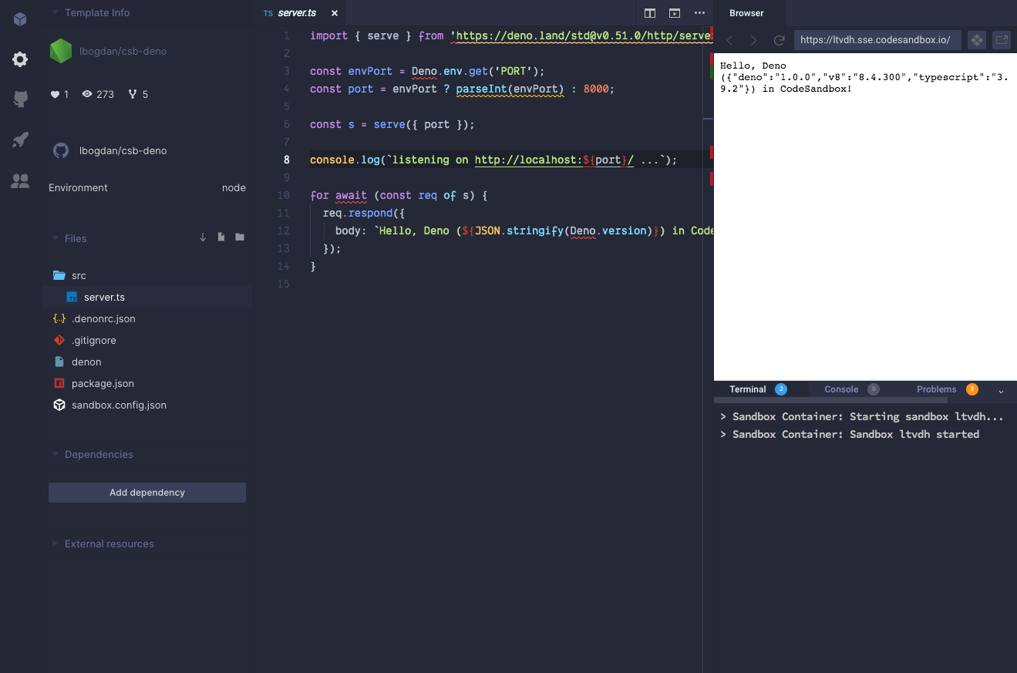Open the Project Info panel via box icon
The height and width of the screenshot is (673, 1017).
pyautogui.click(x=19, y=19)
